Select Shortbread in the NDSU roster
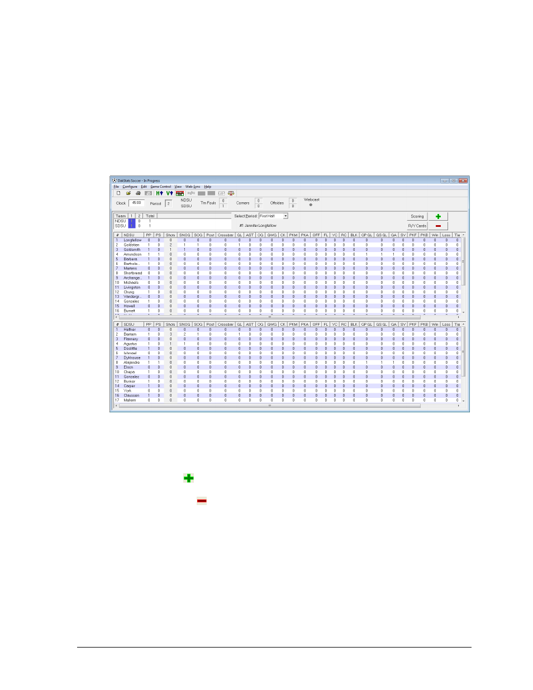 click(133, 273)
